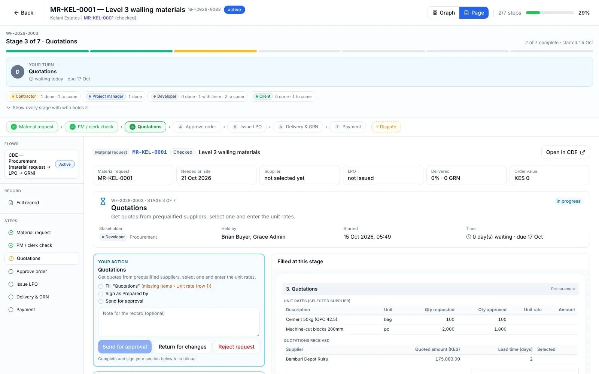599x374 pixels.
Task: Select Payment step circle in sidebar
Action: 11,310
